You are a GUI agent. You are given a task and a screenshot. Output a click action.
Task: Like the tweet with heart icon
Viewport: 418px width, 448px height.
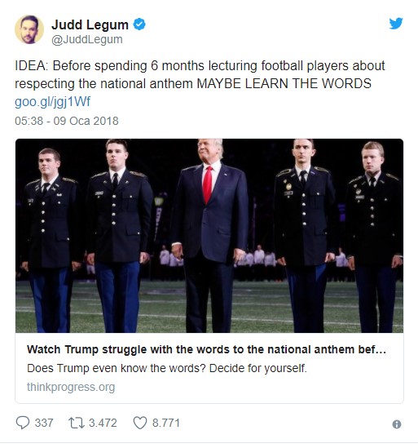[x=140, y=423]
